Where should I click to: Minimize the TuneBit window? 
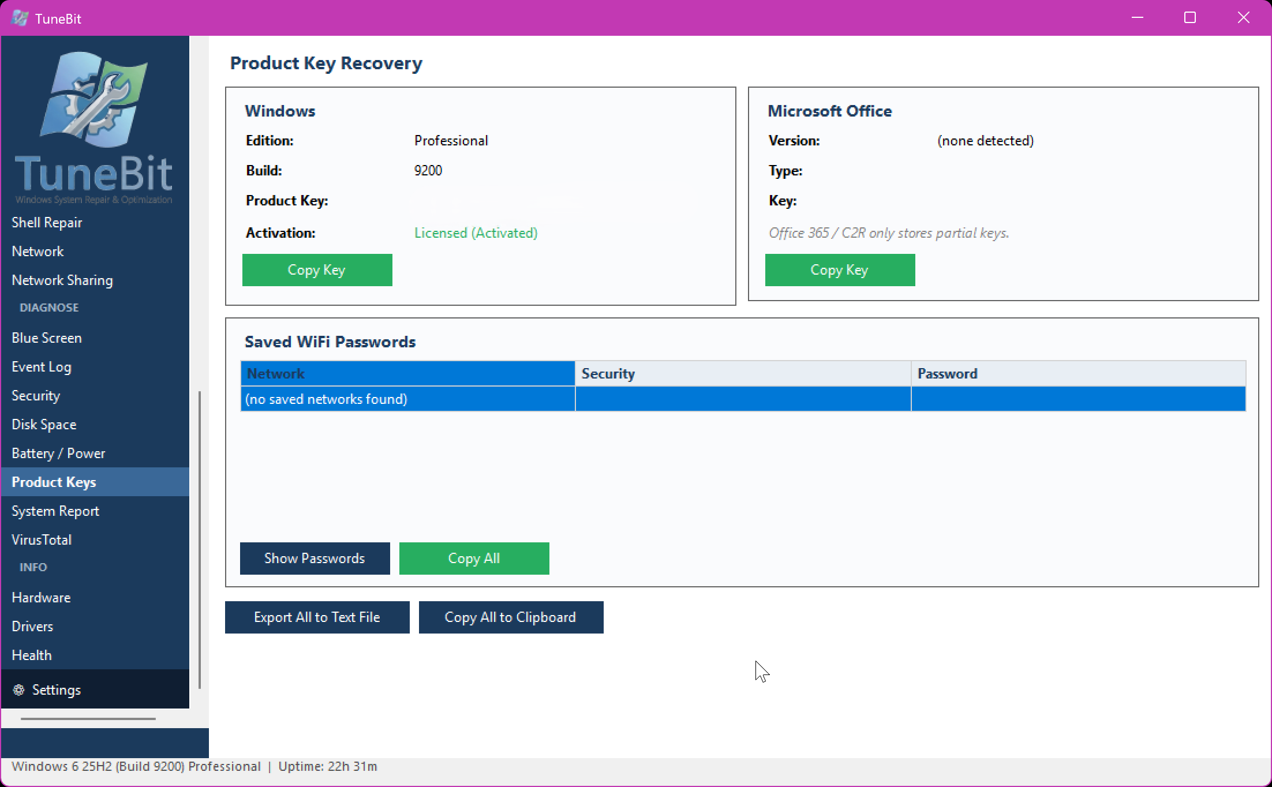(x=1138, y=18)
